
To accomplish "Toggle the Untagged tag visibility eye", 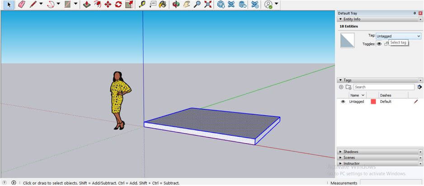I will 343,102.
